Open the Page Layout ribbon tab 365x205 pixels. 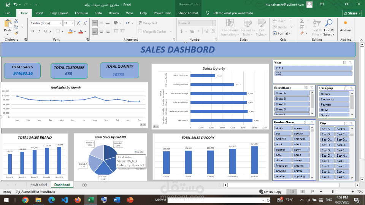coord(59,13)
